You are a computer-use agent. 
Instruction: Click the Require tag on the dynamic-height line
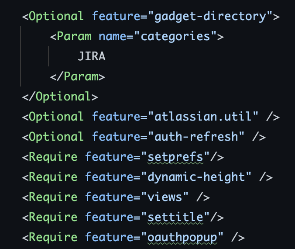point(53,177)
